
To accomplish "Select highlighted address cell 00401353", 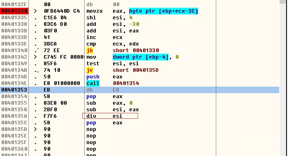I will [x=14, y=90].
